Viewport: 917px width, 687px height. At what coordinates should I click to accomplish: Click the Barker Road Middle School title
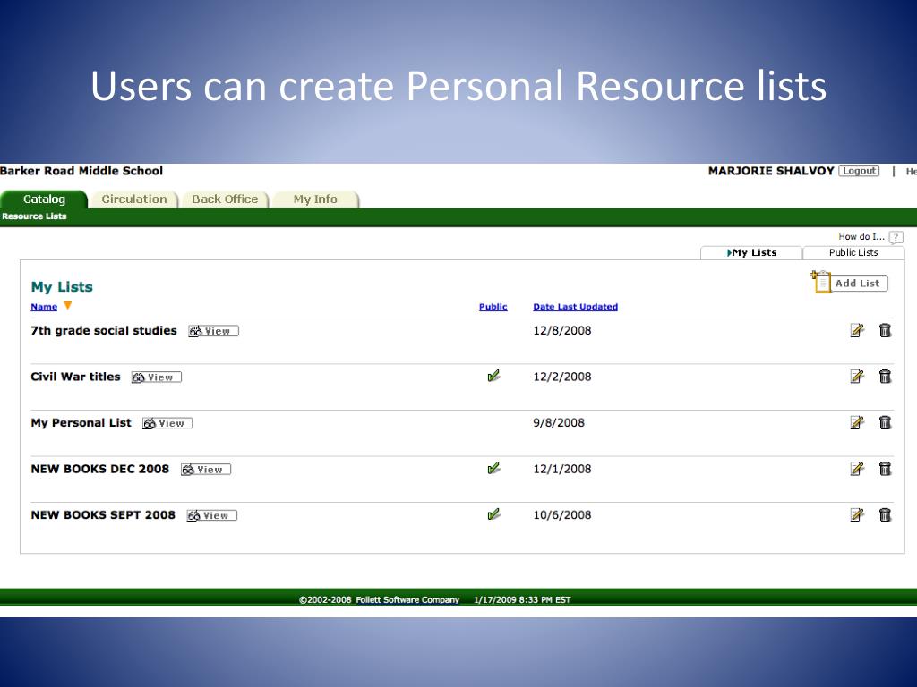(x=81, y=171)
